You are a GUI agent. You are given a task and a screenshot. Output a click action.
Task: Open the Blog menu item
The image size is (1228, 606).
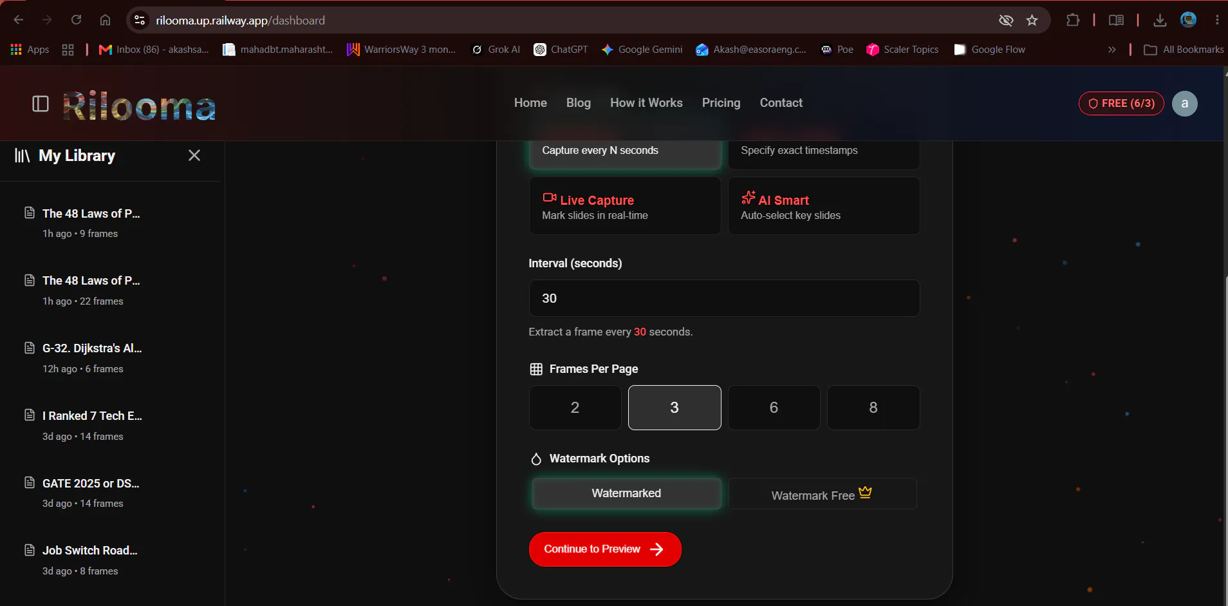579,103
